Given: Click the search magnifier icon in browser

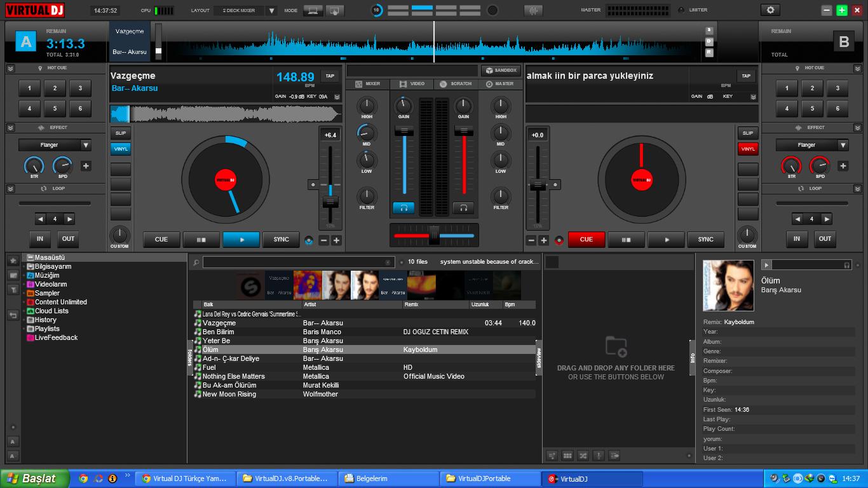Looking at the screenshot, I should point(196,262).
